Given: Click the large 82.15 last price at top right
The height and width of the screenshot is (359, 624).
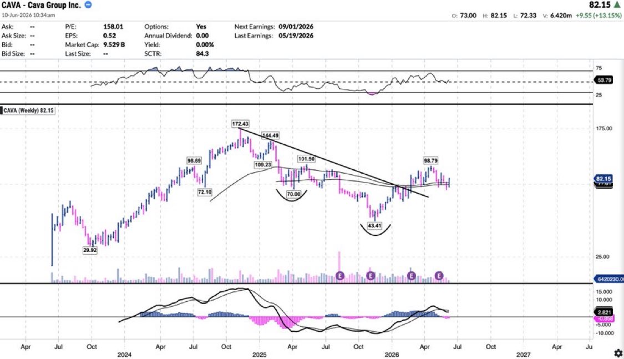Looking at the screenshot, I should coord(600,5).
